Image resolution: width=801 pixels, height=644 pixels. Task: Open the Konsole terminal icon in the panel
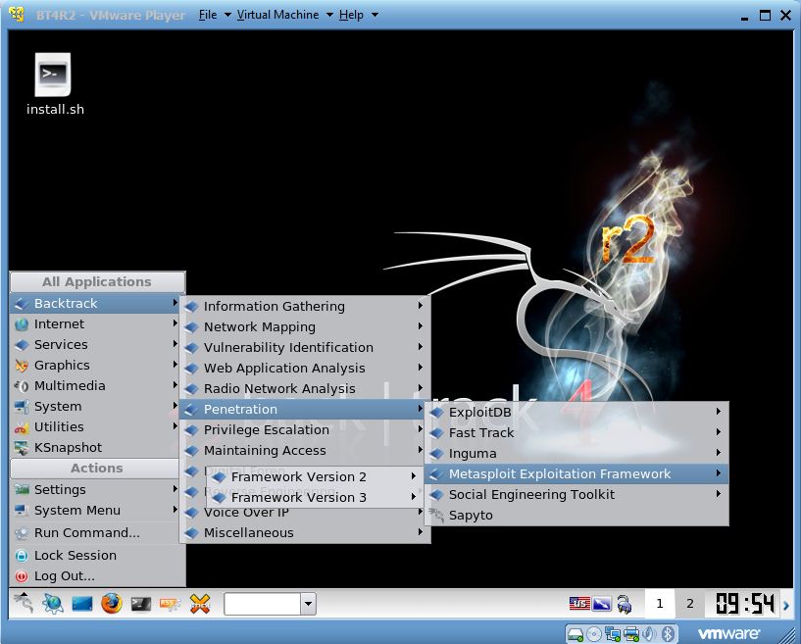[x=141, y=604]
